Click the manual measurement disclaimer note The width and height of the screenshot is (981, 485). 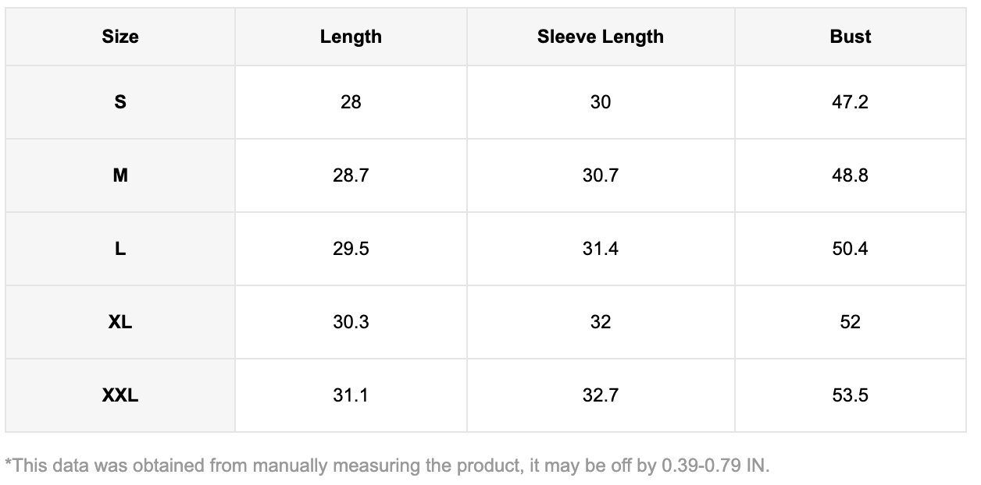[x=387, y=466]
